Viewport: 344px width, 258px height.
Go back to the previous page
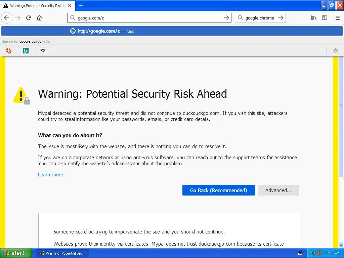click(7, 18)
